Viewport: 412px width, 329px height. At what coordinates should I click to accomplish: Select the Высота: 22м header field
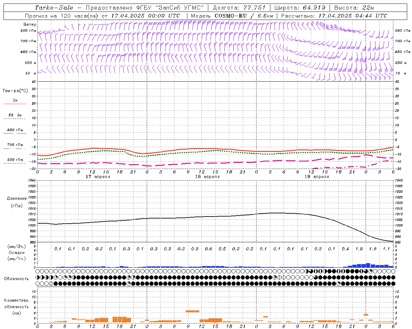pos(354,8)
